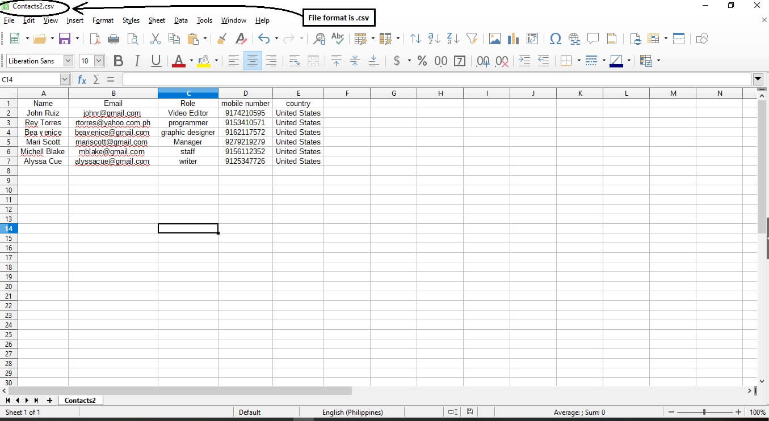Viewport: 769px width, 421px height.
Task: Open the AutoFilter tool
Action: (x=472, y=39)
